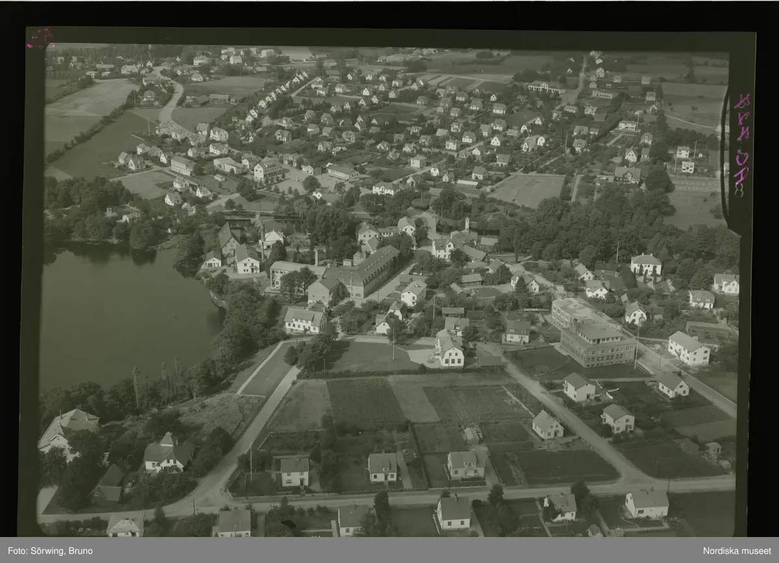This screenshot has width=779, height=563.
Task: Click the house at bottom center below road
Action: 453,512
